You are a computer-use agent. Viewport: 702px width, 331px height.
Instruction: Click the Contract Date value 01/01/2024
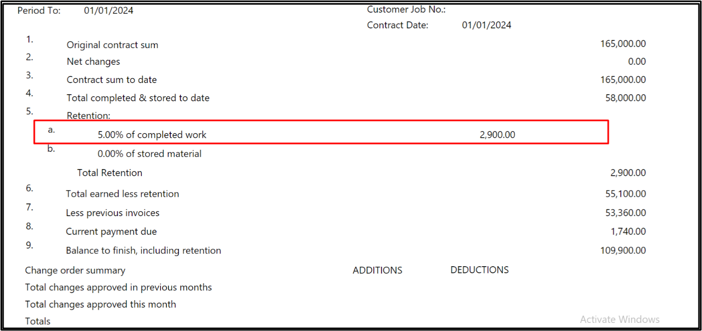tap(486, 25)
